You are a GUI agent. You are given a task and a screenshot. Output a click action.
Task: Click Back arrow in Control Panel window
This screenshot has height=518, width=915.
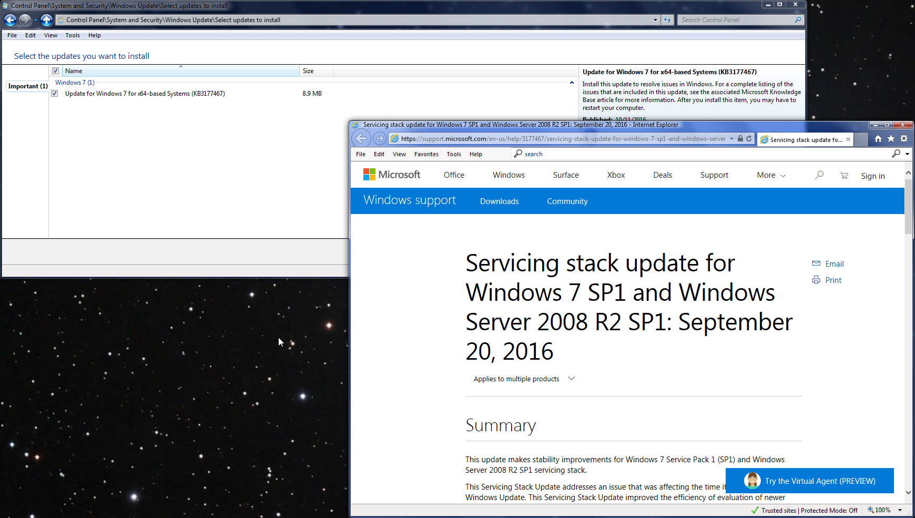[x=10, y=20]
